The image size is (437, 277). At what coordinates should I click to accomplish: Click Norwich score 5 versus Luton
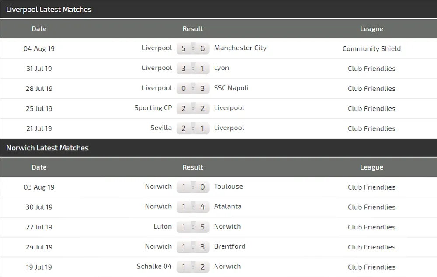[x=202, y=227]
